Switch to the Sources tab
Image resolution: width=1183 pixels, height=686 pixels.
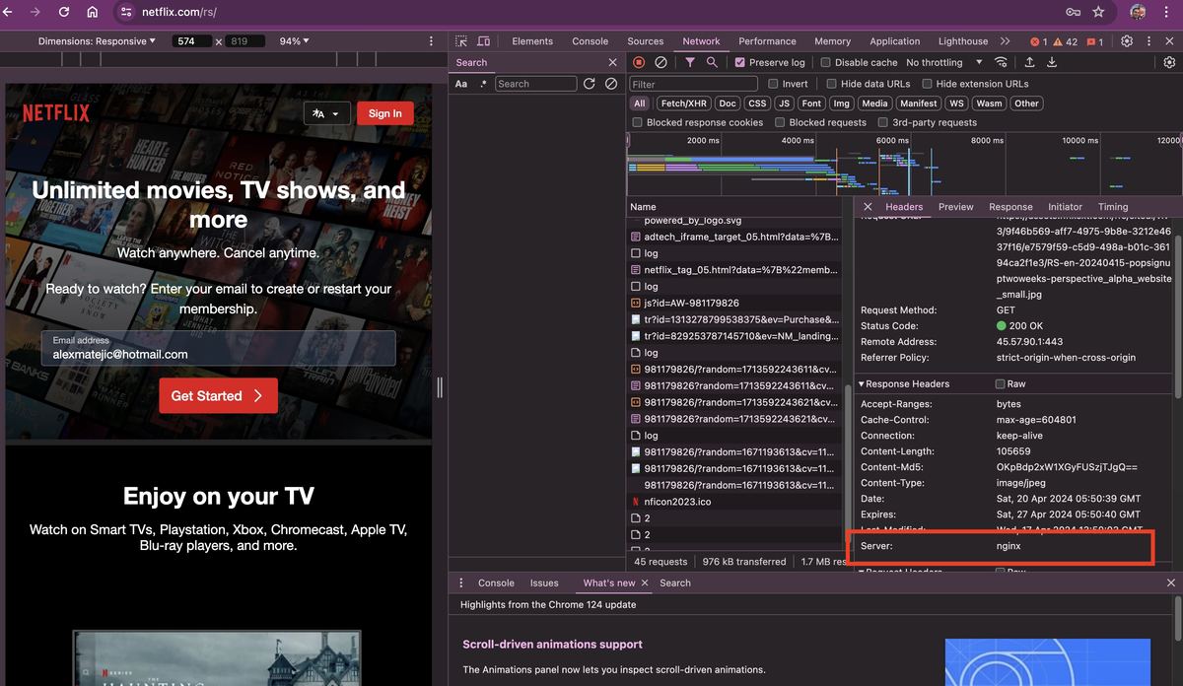pos(646,41)
